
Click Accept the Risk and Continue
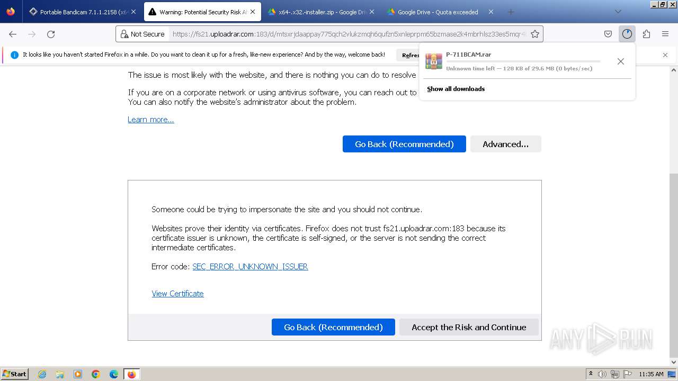(x=469, y=327)
